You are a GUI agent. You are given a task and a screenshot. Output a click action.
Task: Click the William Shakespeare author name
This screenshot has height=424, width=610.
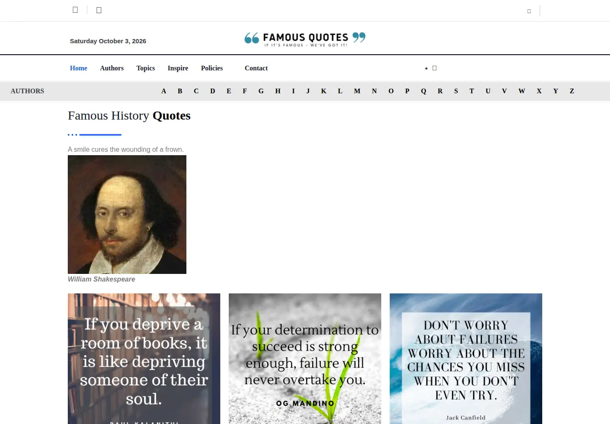pyautogui.click(x=102, y=279)
